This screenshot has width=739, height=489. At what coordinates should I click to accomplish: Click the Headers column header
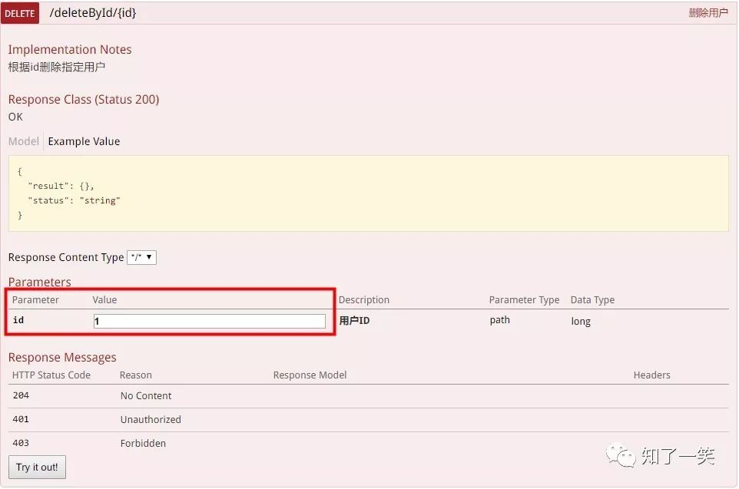[x=651, y=375]
